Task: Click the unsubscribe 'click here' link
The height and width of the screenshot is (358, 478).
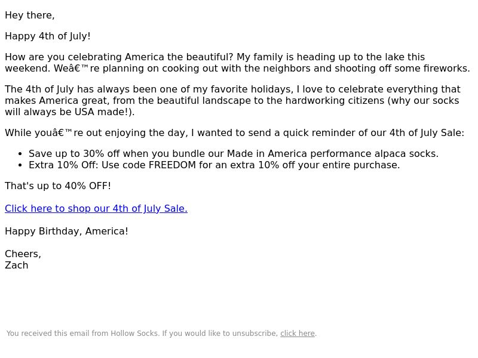Action: pyautogui.click(x=297, y=334)
